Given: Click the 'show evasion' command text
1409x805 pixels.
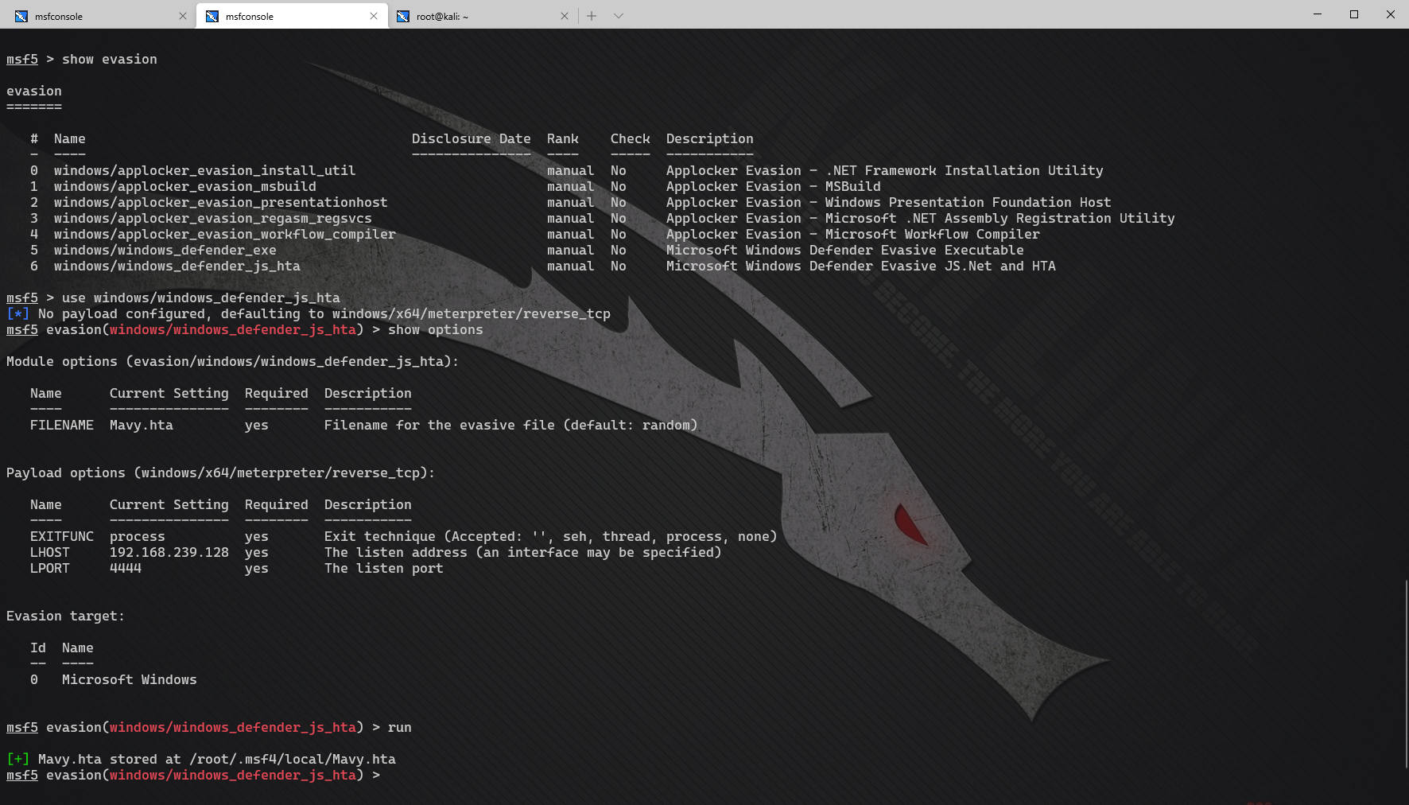Looking at the screenshot, I should (110, 60).
